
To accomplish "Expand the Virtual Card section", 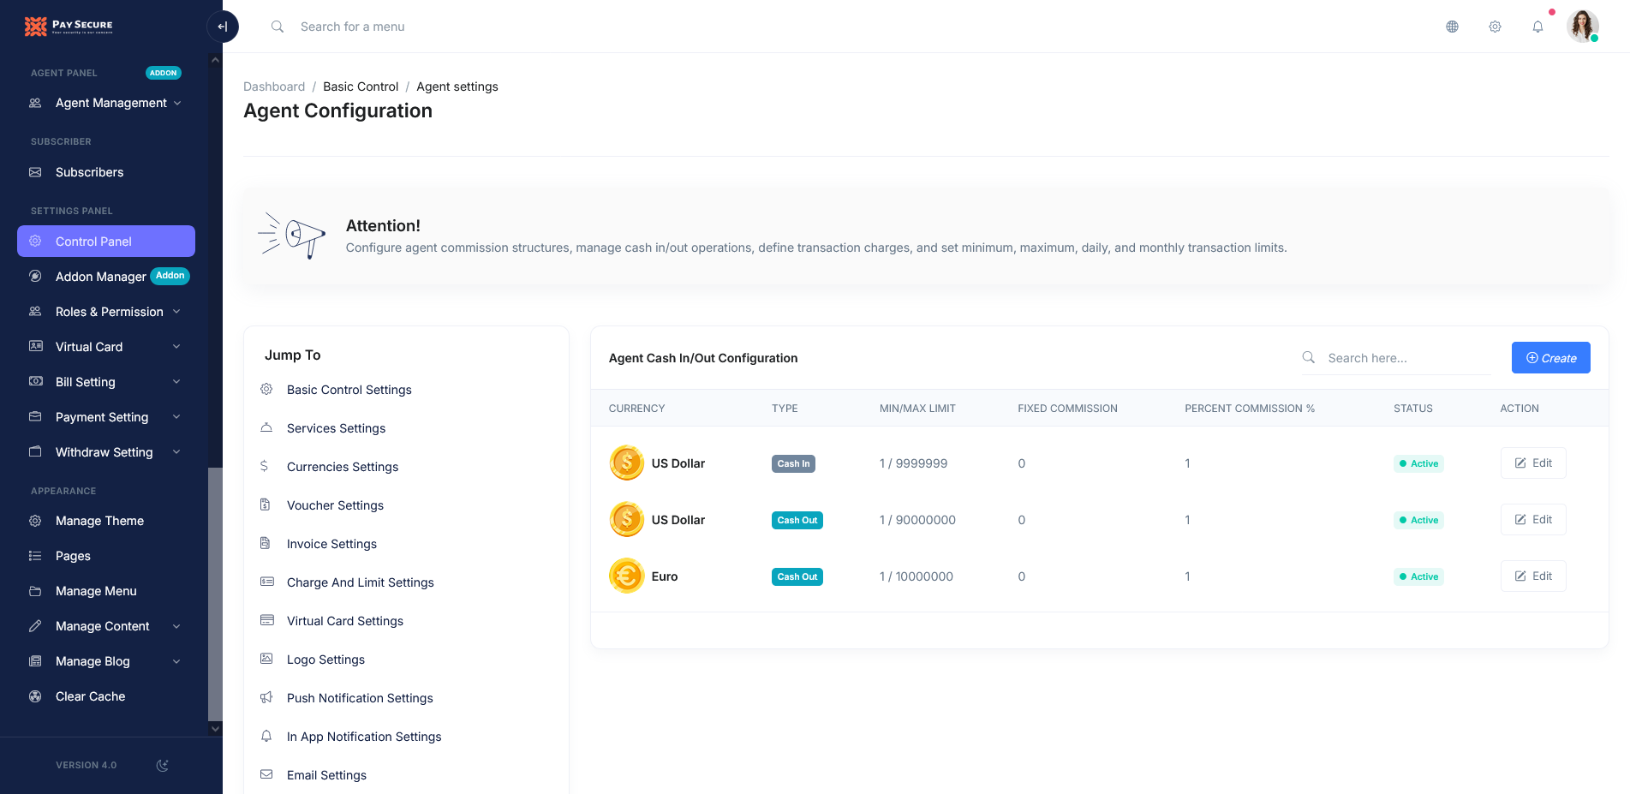I will click(88, 347).
